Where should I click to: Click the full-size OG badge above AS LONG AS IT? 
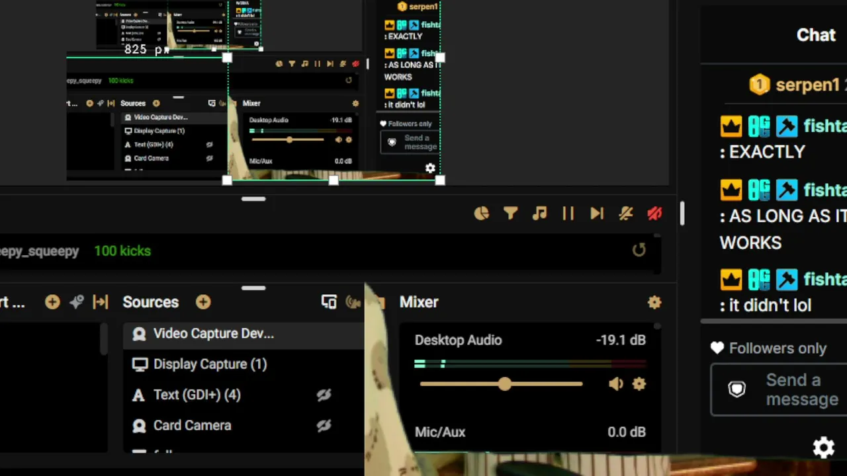click(759, 190)
